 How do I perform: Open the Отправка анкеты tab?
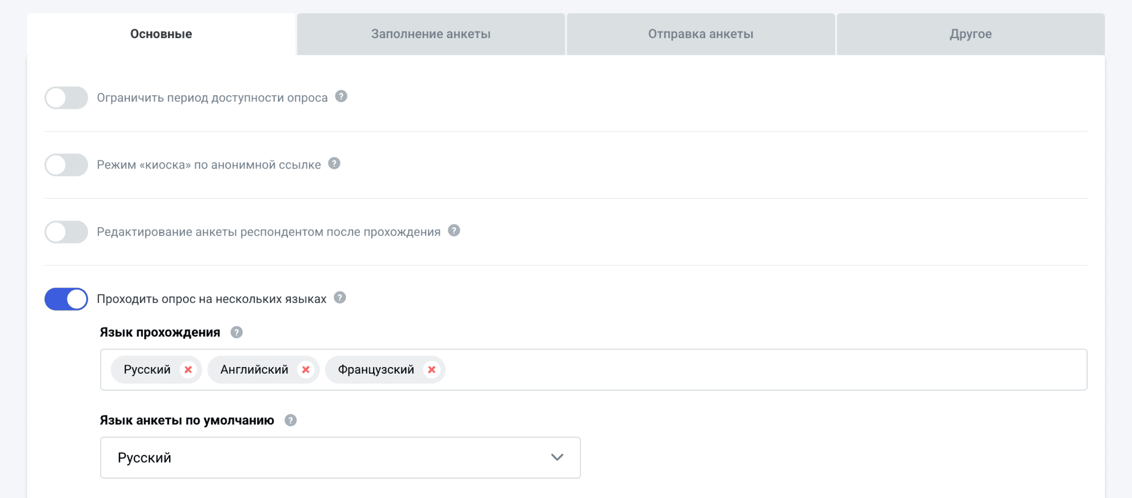700,34
